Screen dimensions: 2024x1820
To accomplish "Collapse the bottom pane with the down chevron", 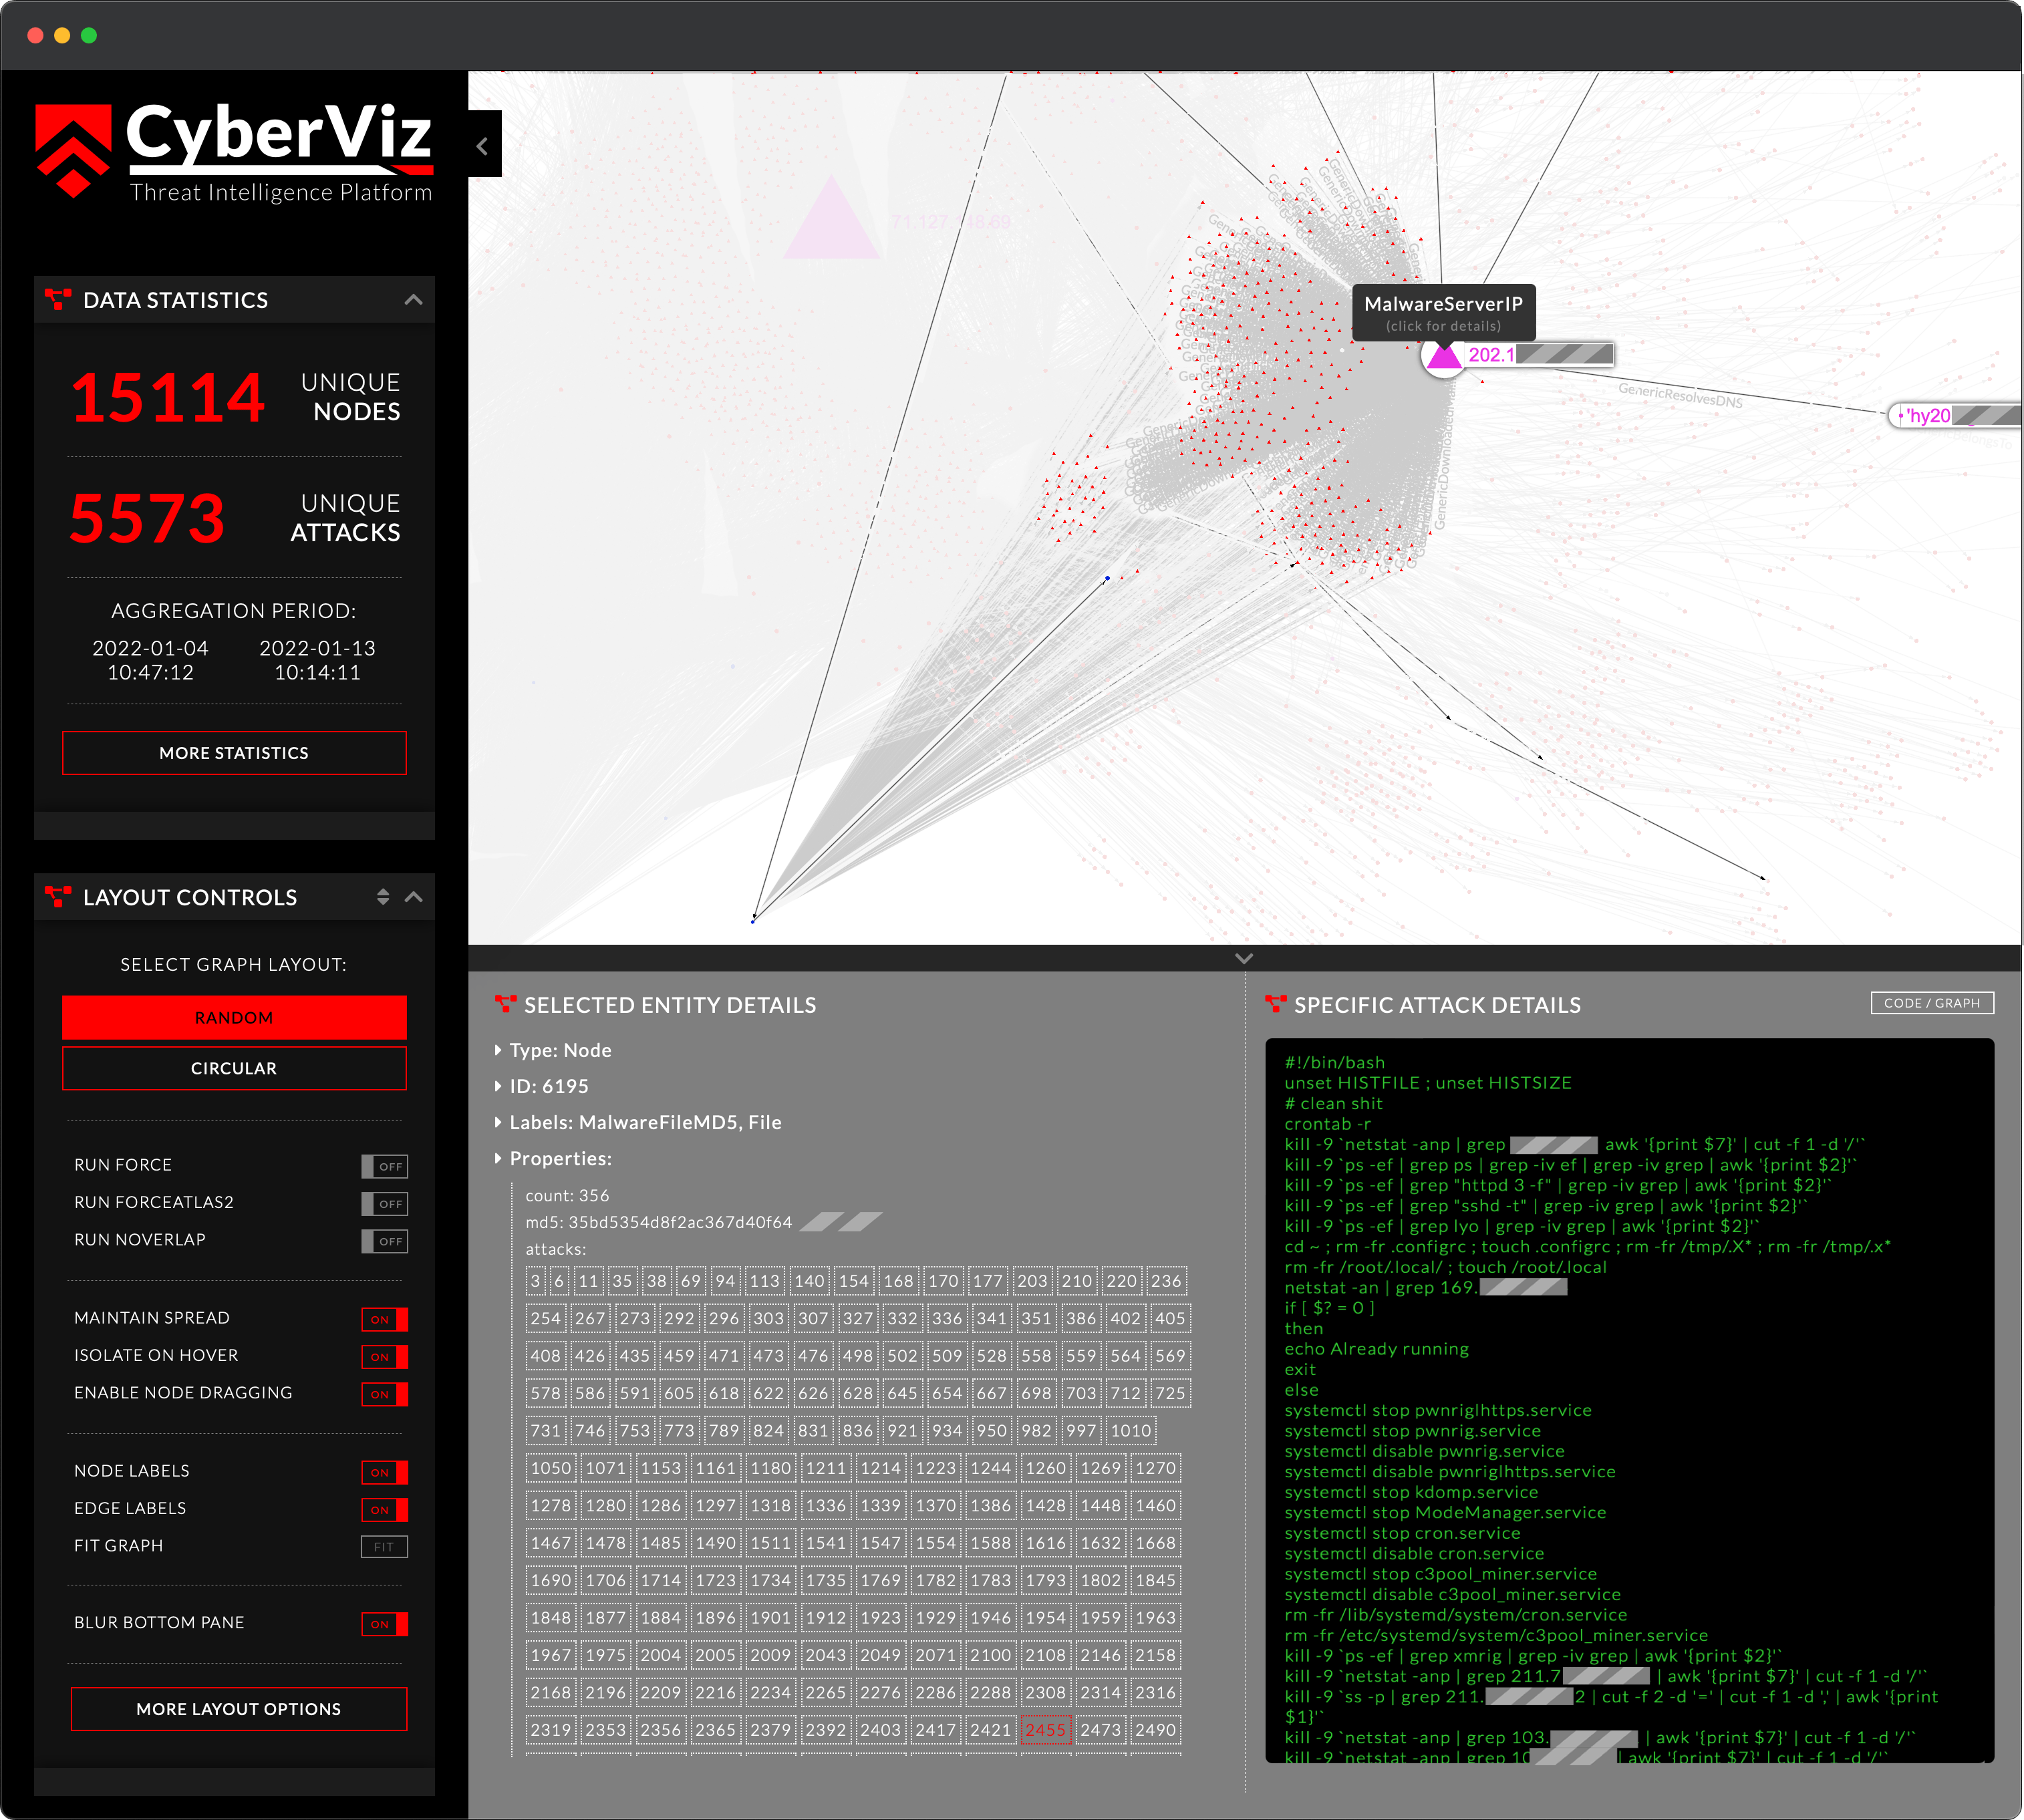I will pyautogui.click(x=1244, y=958).
